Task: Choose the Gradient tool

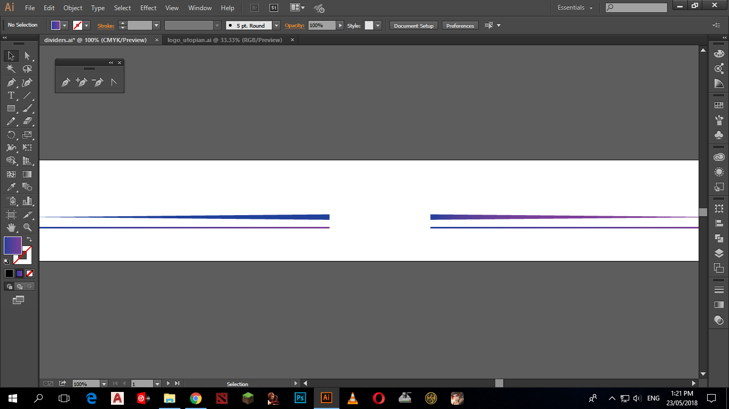Action: click(27, 174)
